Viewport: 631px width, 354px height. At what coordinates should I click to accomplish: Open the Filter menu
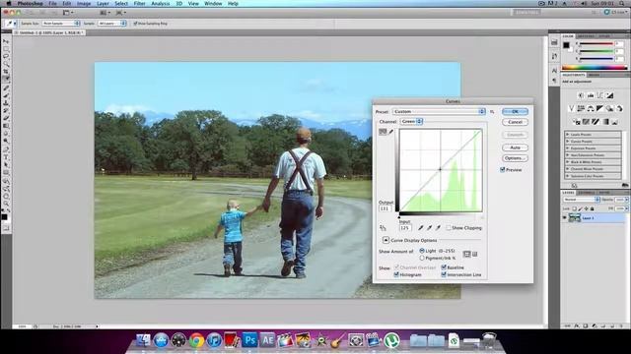(139, 3)
